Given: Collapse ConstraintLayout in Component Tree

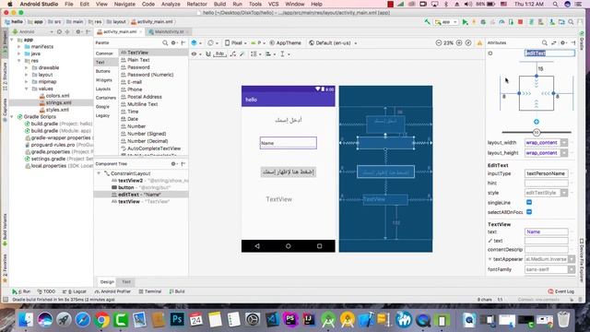Looking at the screenshot, I should point(99,173).
